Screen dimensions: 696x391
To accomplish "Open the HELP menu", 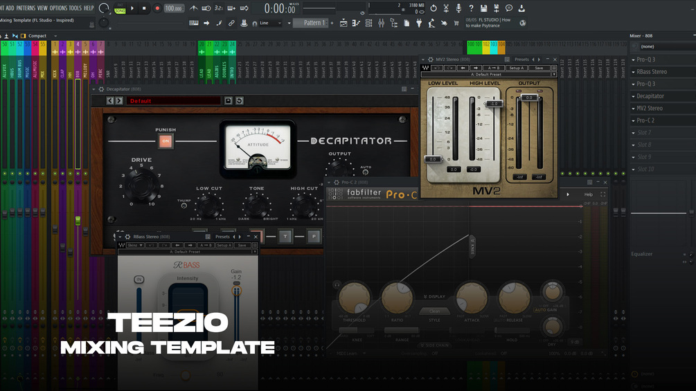I will tap(89, 8).
